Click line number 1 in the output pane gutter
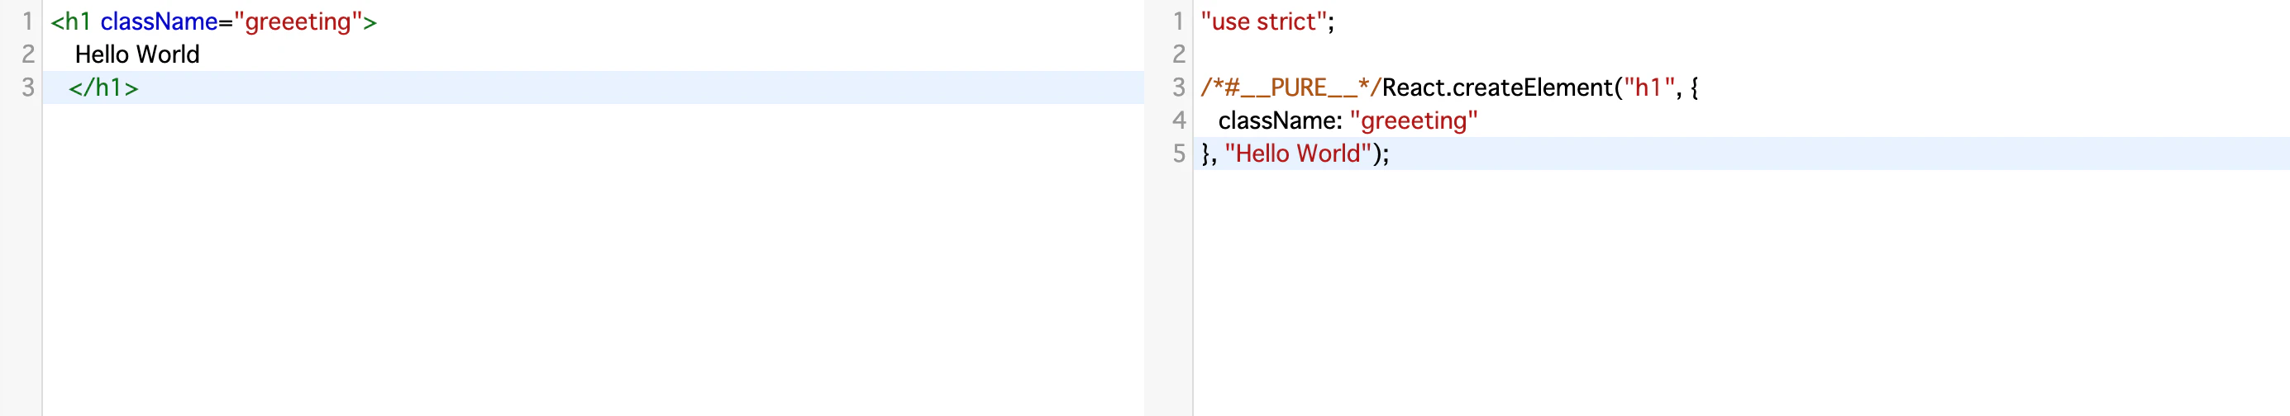Screen dimensions: 2290x416 click(1179, 21)
